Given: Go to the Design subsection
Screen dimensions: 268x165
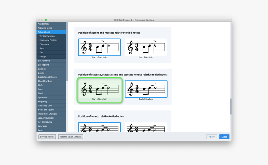Looking at the screenshot, I should (43, 57).
